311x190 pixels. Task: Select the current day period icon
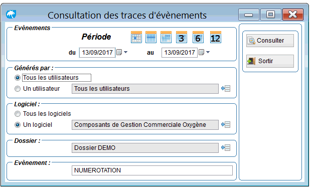[136, 37]
